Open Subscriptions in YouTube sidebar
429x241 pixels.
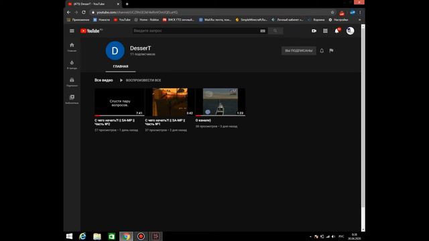click(x=72, y=82)
